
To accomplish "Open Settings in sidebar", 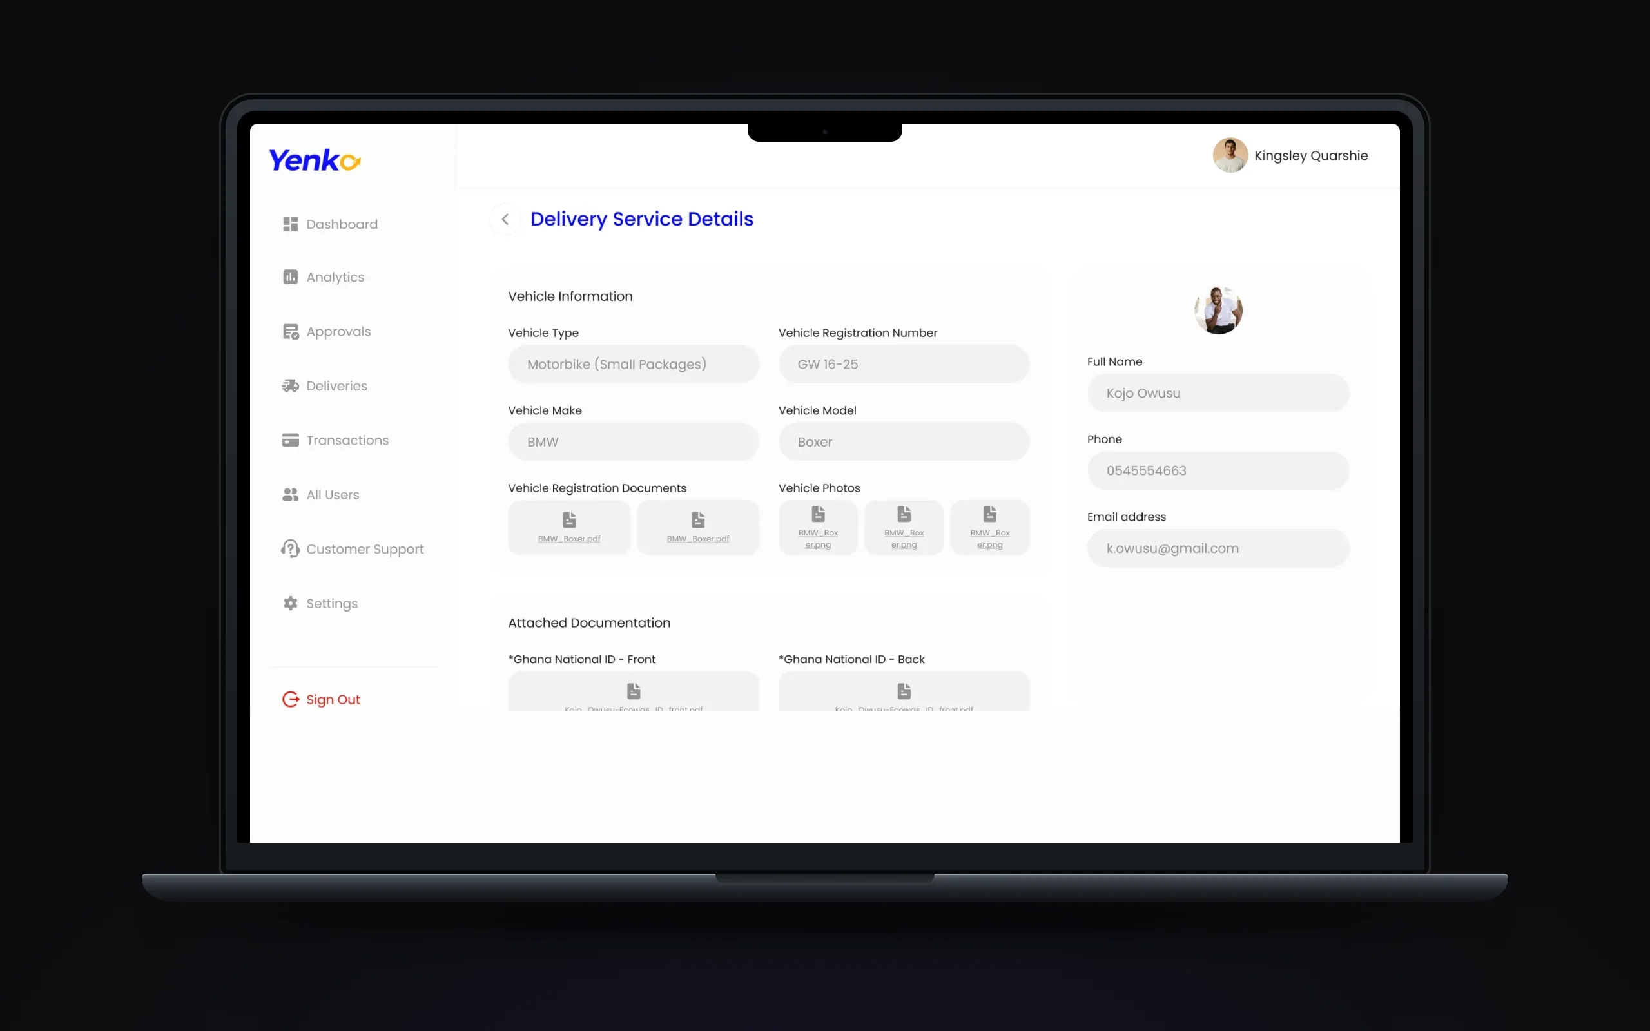I will pyautogui.click(x=320, y=604).
